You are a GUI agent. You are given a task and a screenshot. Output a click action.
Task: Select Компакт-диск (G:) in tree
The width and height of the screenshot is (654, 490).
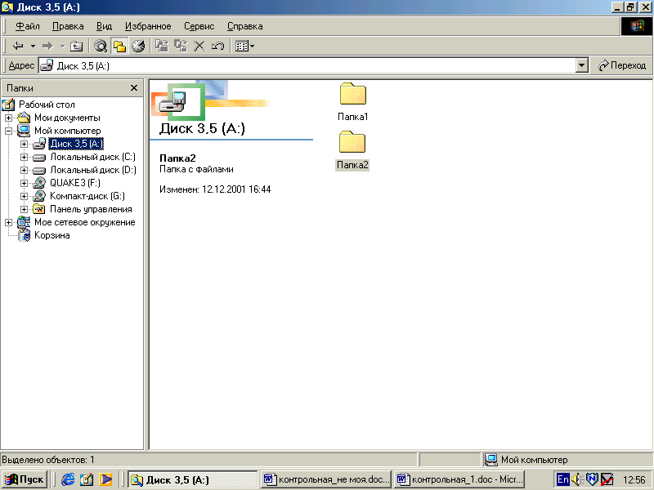click(87, 196)
